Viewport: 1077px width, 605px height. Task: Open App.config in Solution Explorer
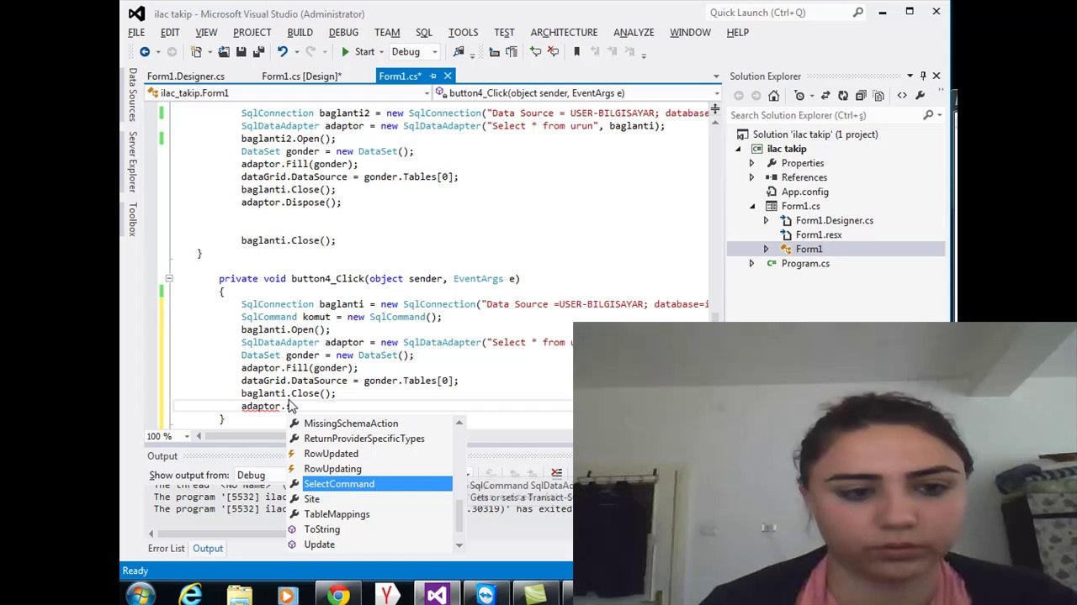[x=804, y=192]
